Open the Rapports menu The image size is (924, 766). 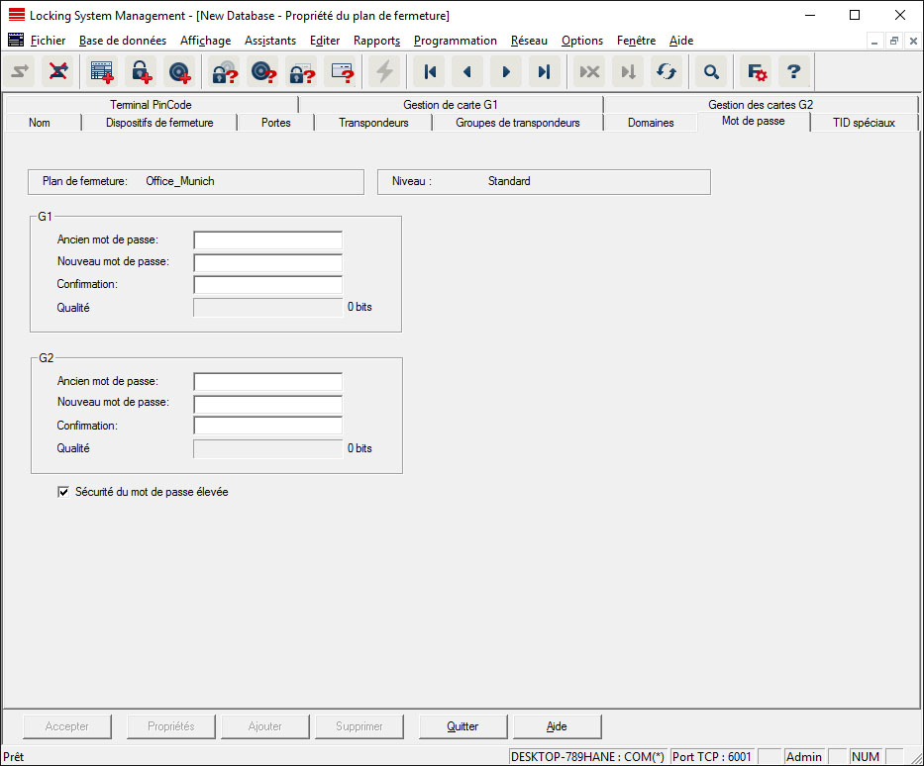[376, 41]
